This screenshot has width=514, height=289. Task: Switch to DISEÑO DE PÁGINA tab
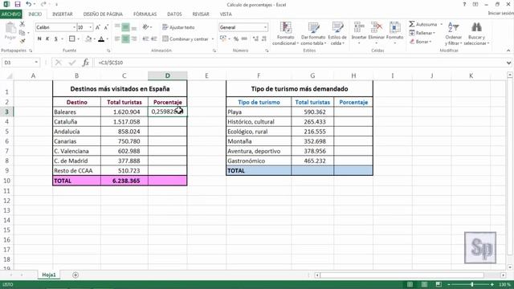[103, 14]
